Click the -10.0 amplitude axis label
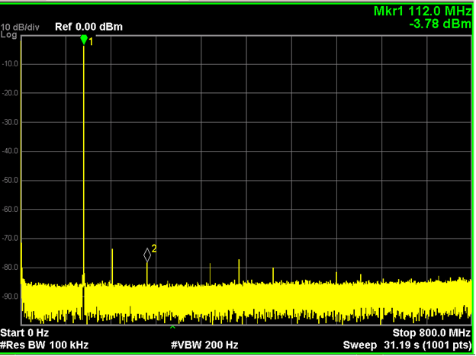 10,64
